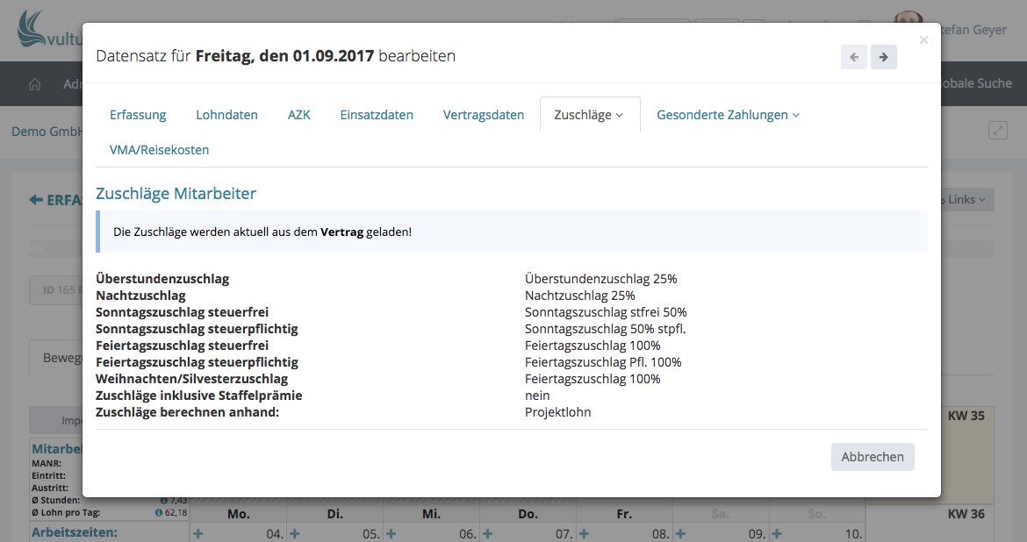The image size is (1027, 542).
Task: Click the fullscreen expand icon
Action: coord(997,130)
